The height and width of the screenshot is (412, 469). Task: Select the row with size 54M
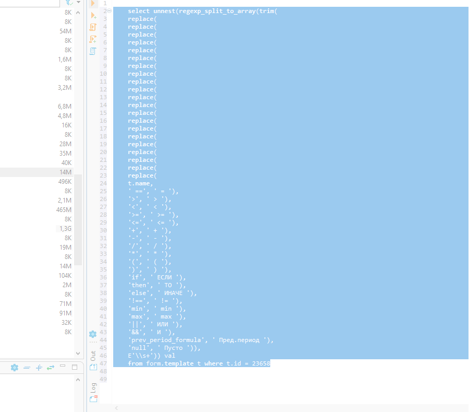tap(37, 31)
